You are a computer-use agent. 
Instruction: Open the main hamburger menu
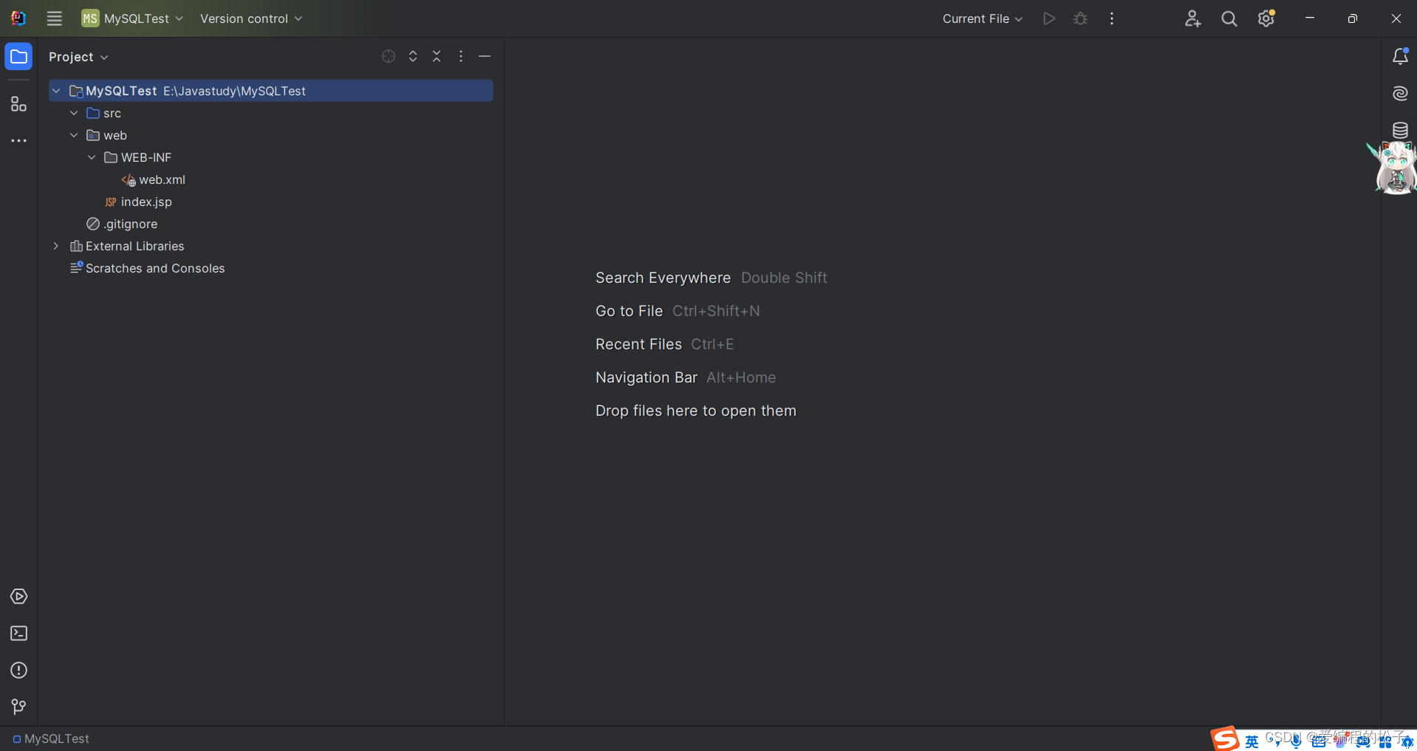tap(54, 18)
